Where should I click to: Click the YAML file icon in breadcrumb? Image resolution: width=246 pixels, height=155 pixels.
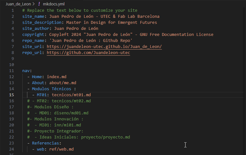[x=39, y=4]
